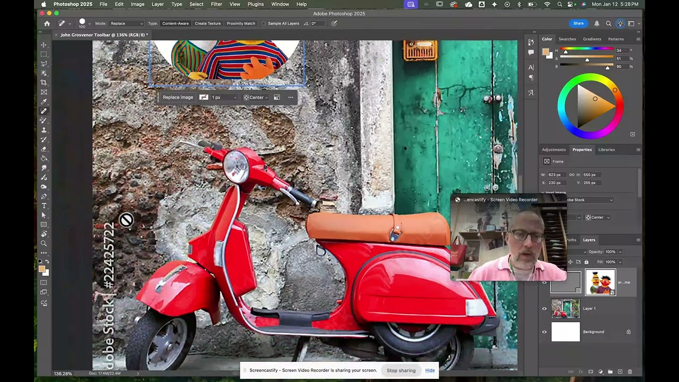Screen dimensions: 679x382
Task: Click the Hide link in sharing bar
Action: [x=430, y=370]
